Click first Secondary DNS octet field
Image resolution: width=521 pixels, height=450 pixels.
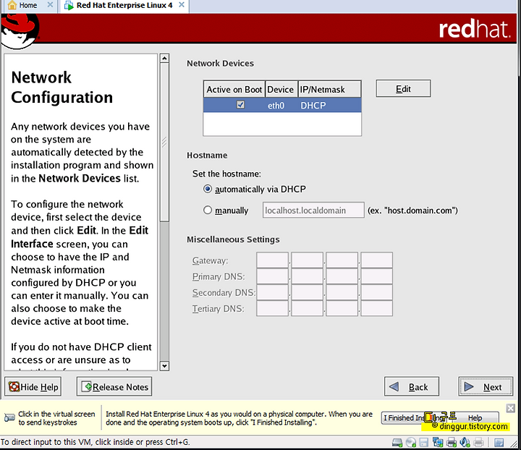[272, 292]
